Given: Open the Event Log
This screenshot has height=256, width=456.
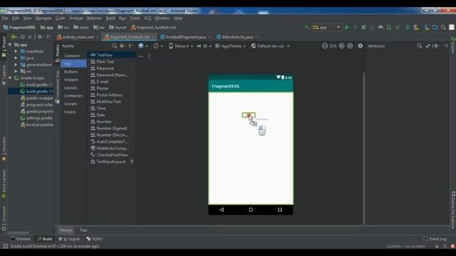Looking at the screenshot, I should tap(435, 239).
